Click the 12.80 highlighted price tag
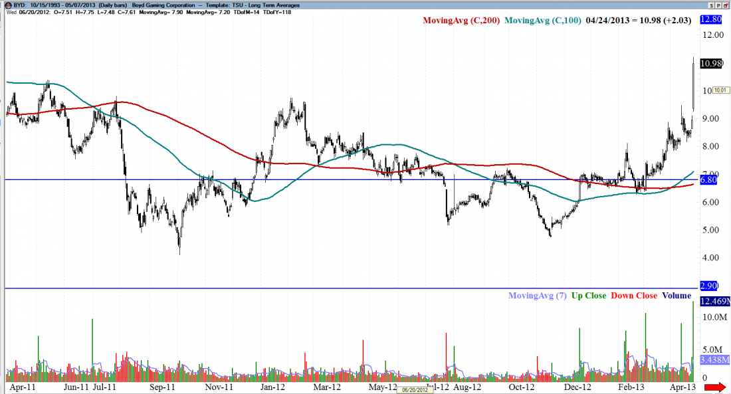The height and width of the screenshot is (394, 731). pos(711,21)
